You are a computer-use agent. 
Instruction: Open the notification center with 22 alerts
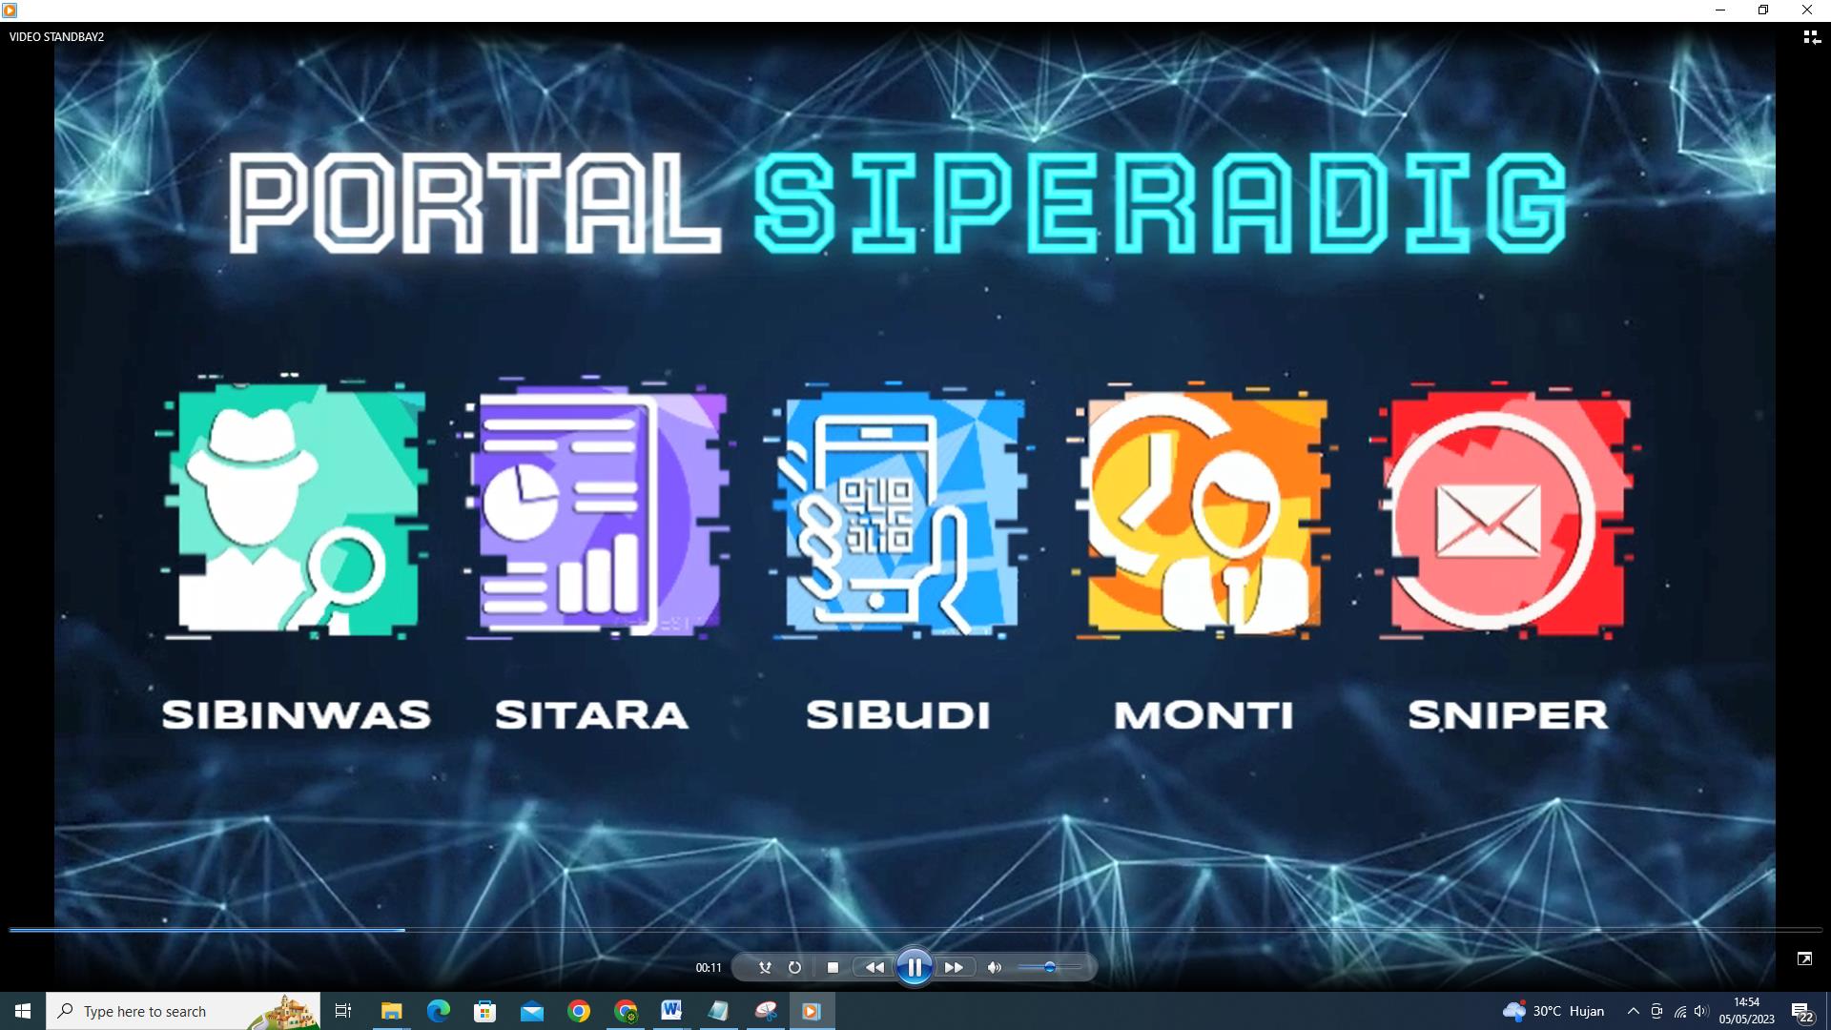tap(1802, 1011)
